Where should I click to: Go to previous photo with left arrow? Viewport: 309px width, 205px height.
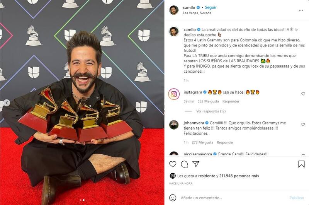click(7, 102)
